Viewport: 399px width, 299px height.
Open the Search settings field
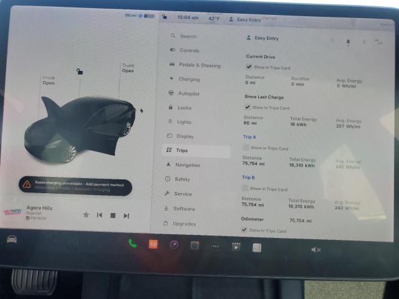(184, 36)
